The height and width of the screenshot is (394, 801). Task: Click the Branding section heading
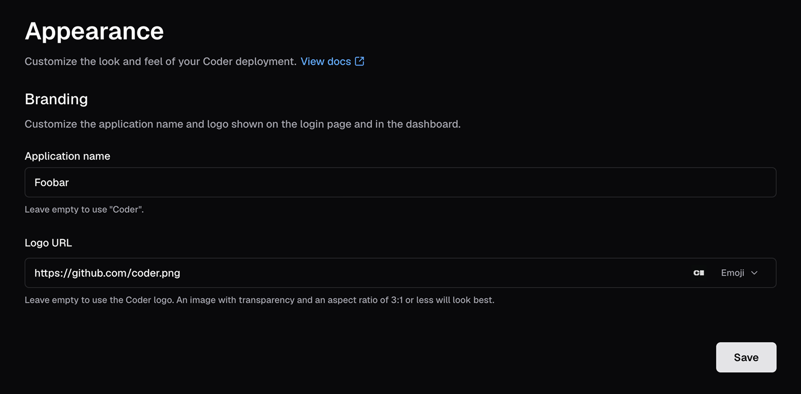pos(56,99)
